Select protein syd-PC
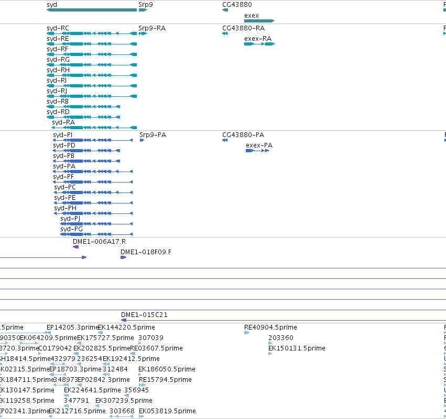This screenshot has width=446, height=419. pos(93,192)
